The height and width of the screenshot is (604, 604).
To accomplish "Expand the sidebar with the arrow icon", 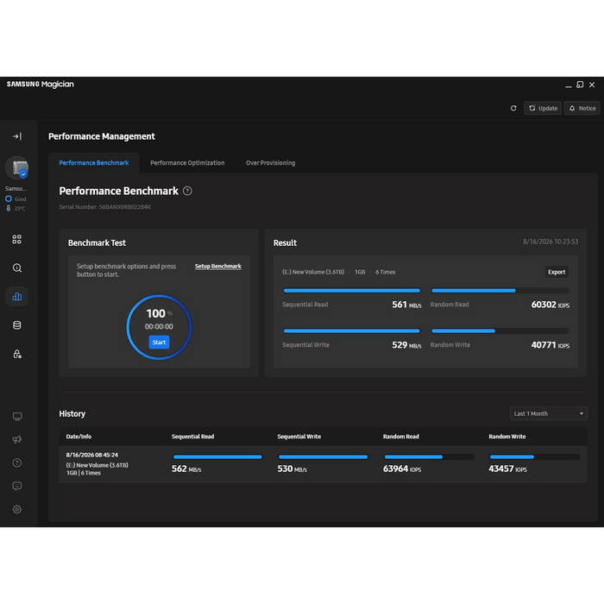I will 17,136.
